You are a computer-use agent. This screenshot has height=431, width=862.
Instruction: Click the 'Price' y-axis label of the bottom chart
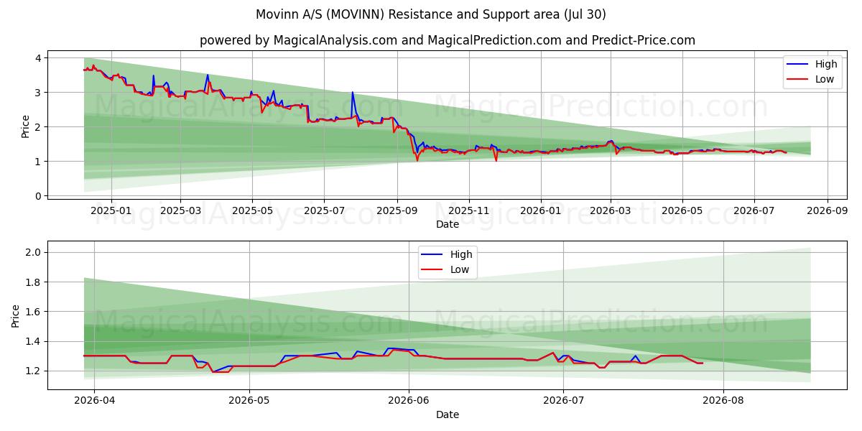(16, 316)
